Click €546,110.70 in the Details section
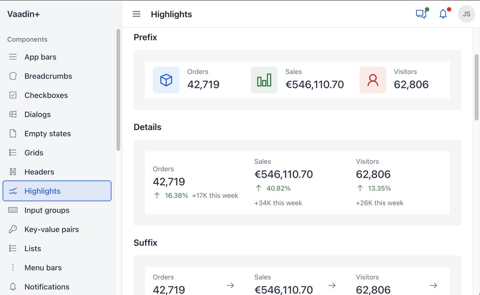The width and height of the screenshot is (480, 295). tap(284, 174)
